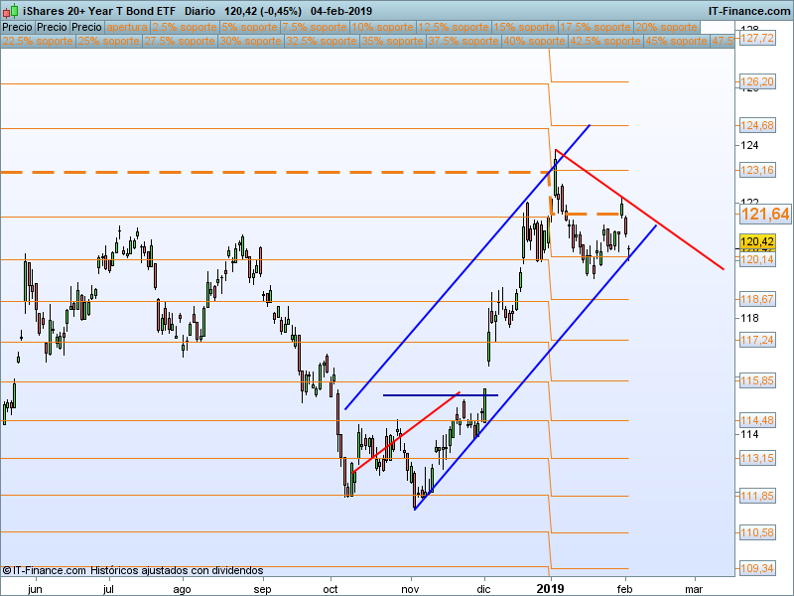Click the 'ago' month label on time axis
This screenshot has width=794, height=596.
coord(182,589)
